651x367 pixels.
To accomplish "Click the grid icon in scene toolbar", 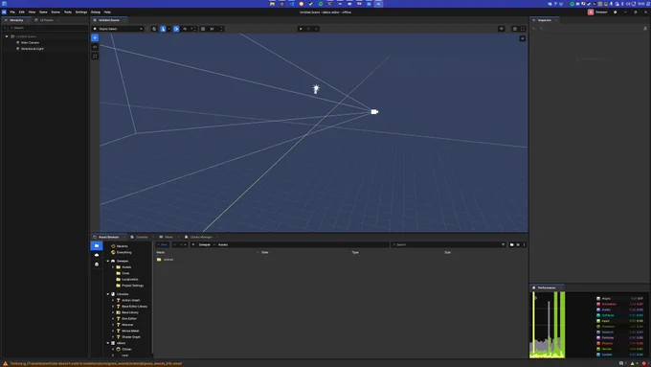I will pyautogui.click(x=203, y=29).
